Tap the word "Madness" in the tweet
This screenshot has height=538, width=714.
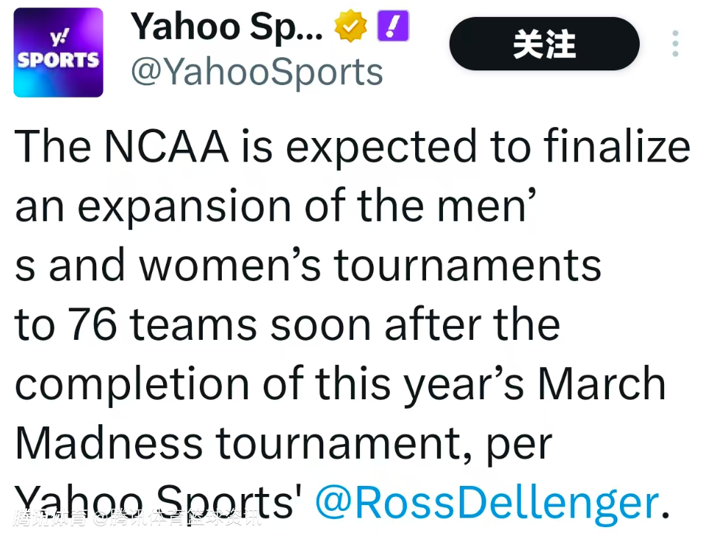pyautogui.click(x=108, y=443)
